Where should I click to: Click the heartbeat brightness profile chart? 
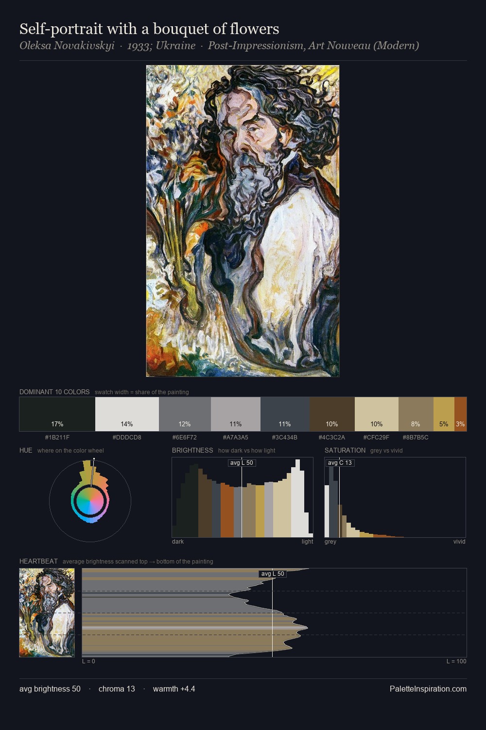pos(274,613)
